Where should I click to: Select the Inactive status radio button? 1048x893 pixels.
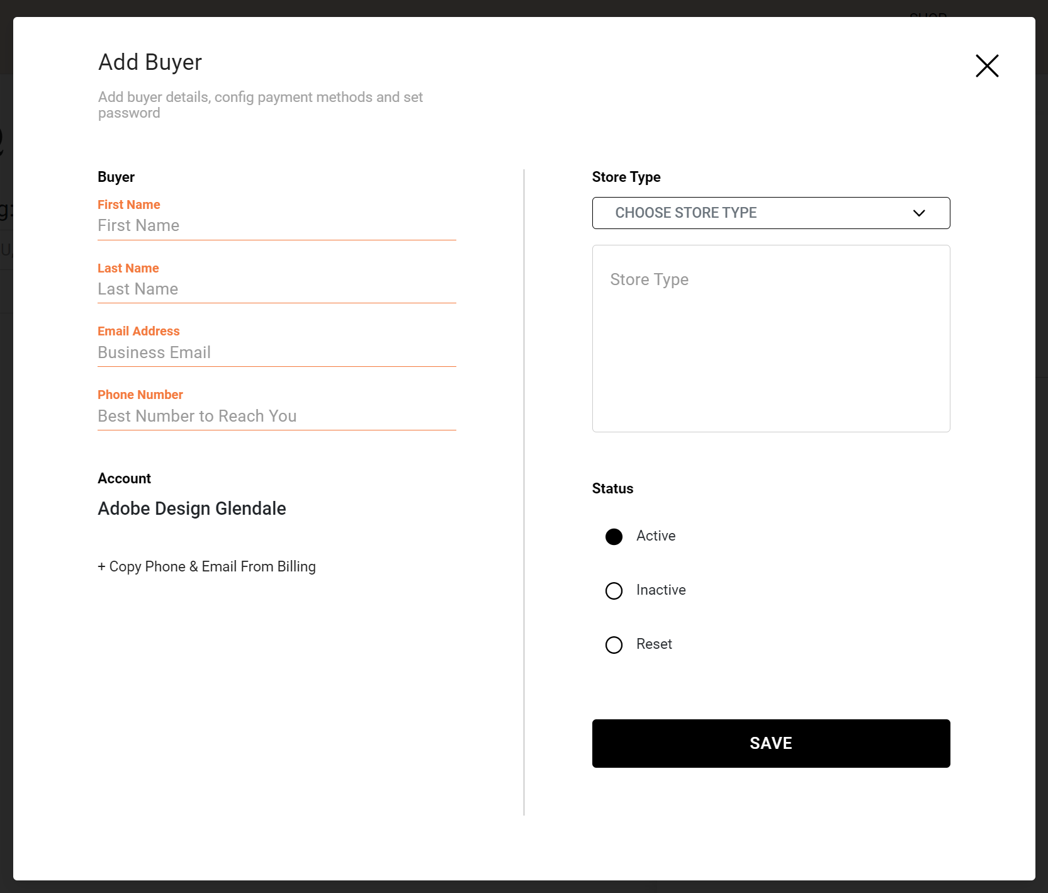click(x=614, y=590)
